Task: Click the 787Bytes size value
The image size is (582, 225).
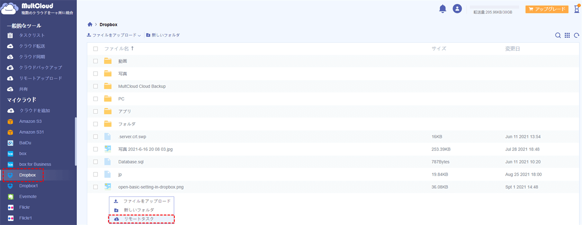Action: point(440,162)
